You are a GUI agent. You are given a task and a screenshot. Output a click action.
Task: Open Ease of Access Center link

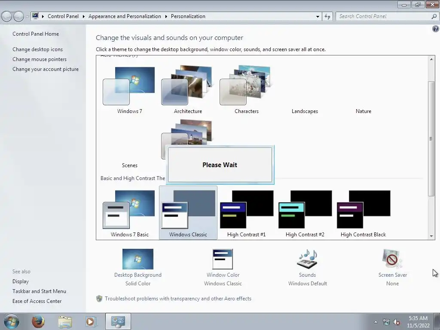coord(37,301)
